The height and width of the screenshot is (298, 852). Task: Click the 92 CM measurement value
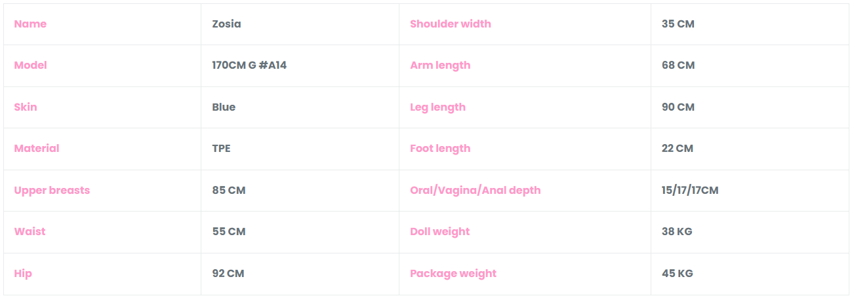pyautogui.click(x=228, y=274)
